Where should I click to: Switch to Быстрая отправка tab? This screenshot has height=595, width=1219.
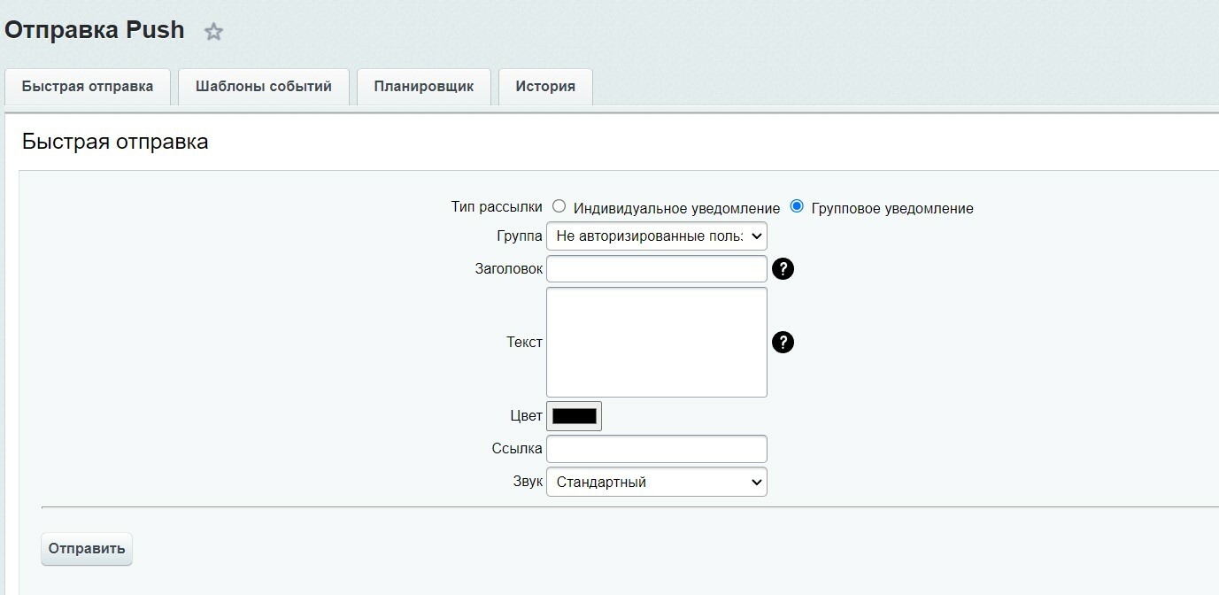88,87
